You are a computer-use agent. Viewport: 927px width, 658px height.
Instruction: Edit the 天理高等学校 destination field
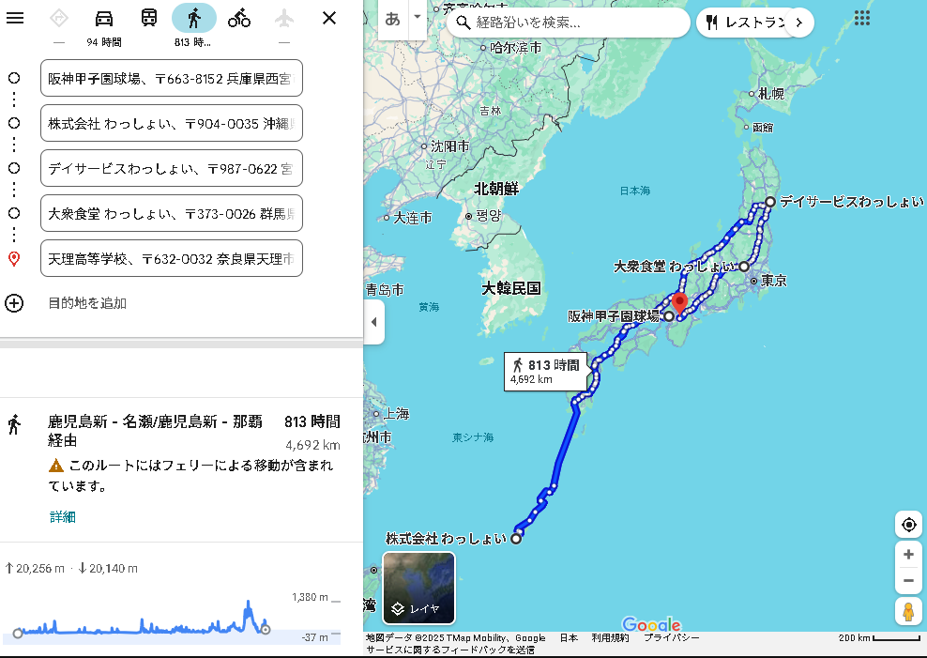pyautogui.click(x=172, y=258)
